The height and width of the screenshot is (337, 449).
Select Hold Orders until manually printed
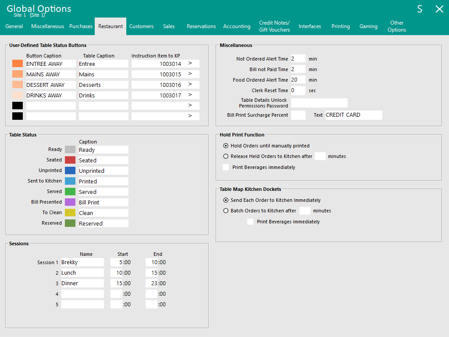tap(226, 146)
